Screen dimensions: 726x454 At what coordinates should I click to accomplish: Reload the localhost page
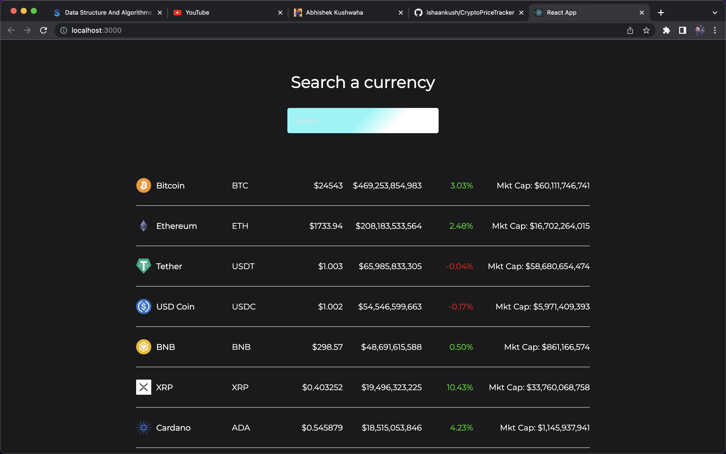coord(44,30)
